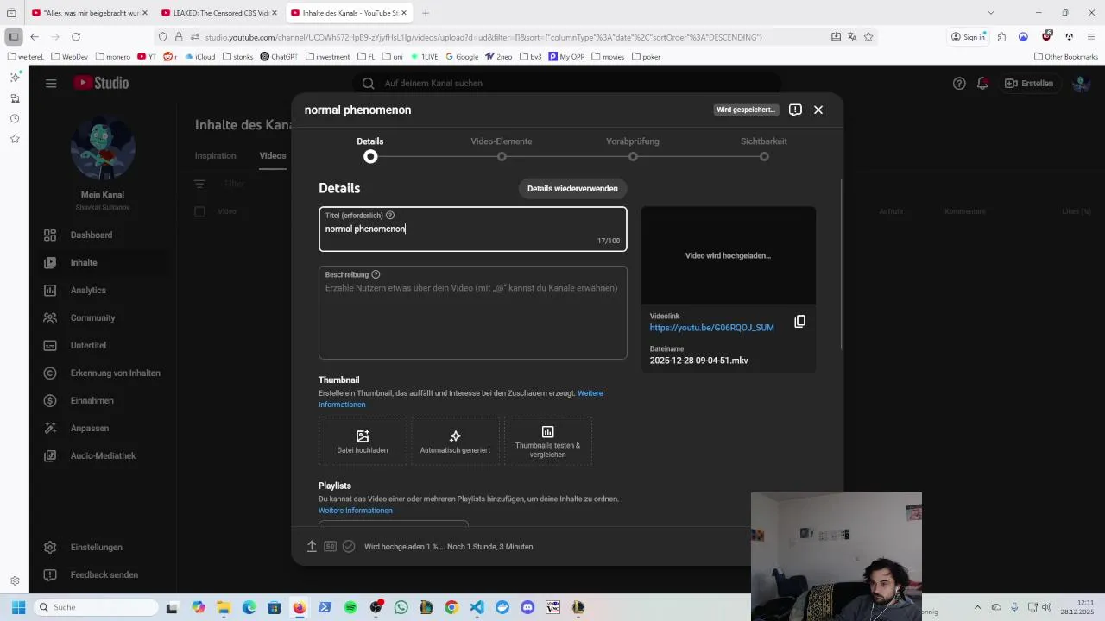Click the video preview 'Video wird hochgeladen…'

point(729,255)
